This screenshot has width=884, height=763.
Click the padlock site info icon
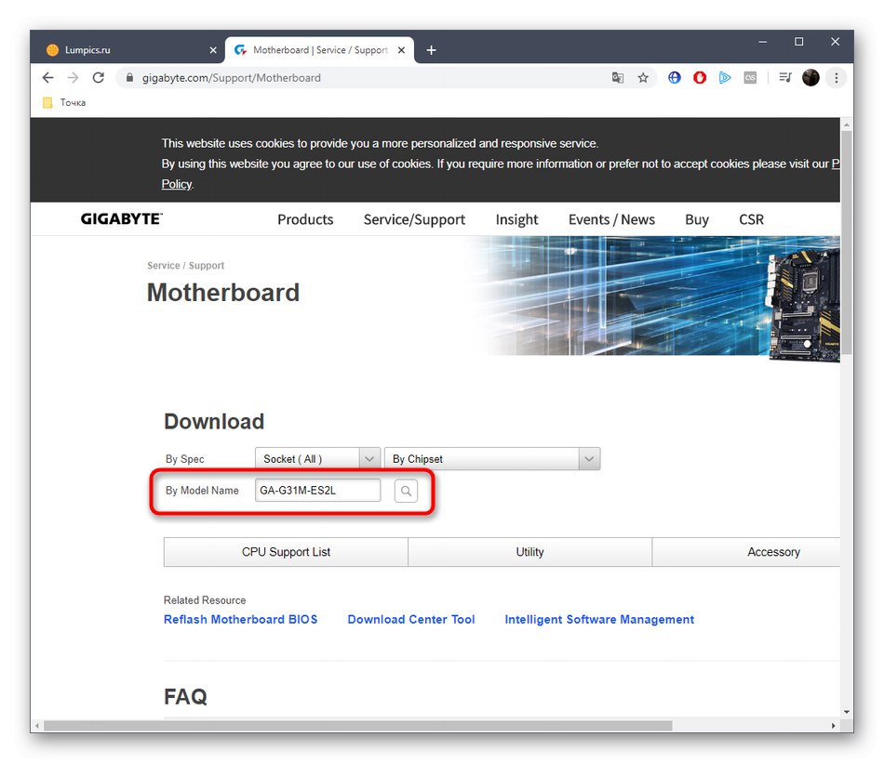coord(129,78)
